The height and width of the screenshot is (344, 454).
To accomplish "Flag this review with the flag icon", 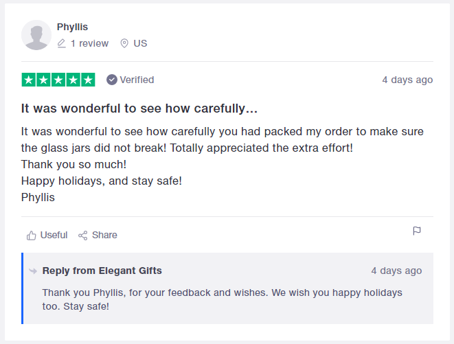I will tap(417, 231).
